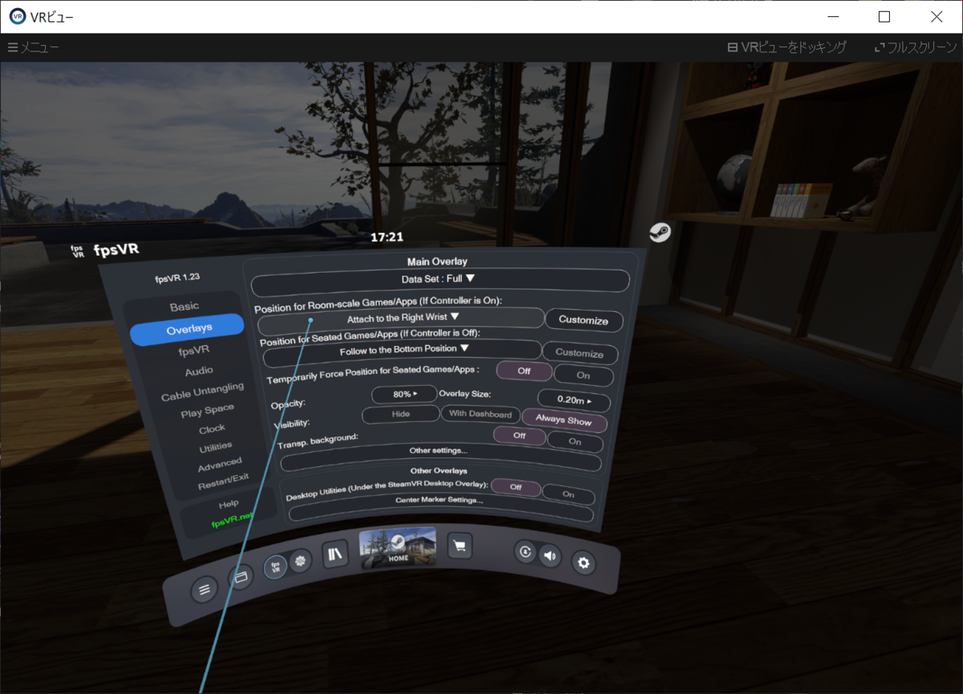963x694 pixels.
Task: Open the 80% opacity selector
Action: coord(404,394)
